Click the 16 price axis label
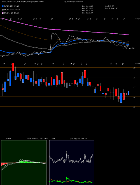The width and height of the screenshot is (140, 185). tap(134, 97)
